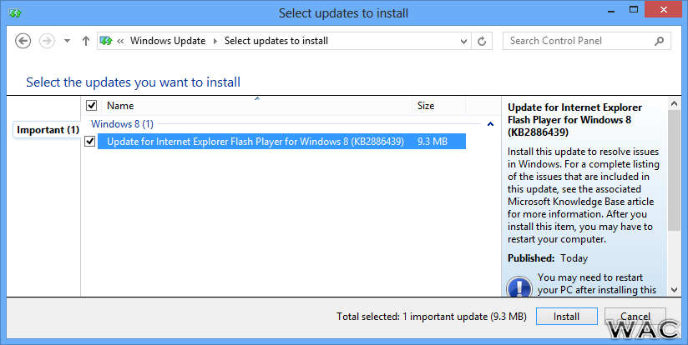Viewport: 688px width, 345px height.
Task: Click the Cancel button
Action: tap(635, 317)
